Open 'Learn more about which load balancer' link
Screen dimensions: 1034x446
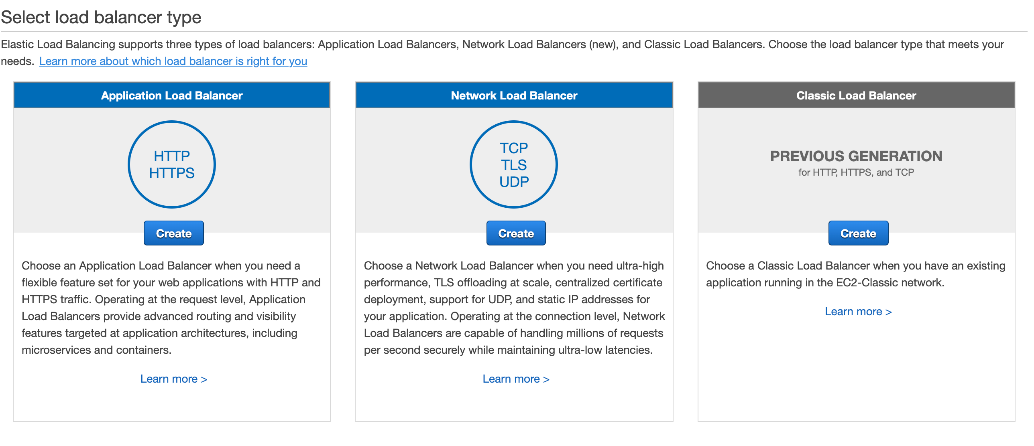[x=173, y=61]
